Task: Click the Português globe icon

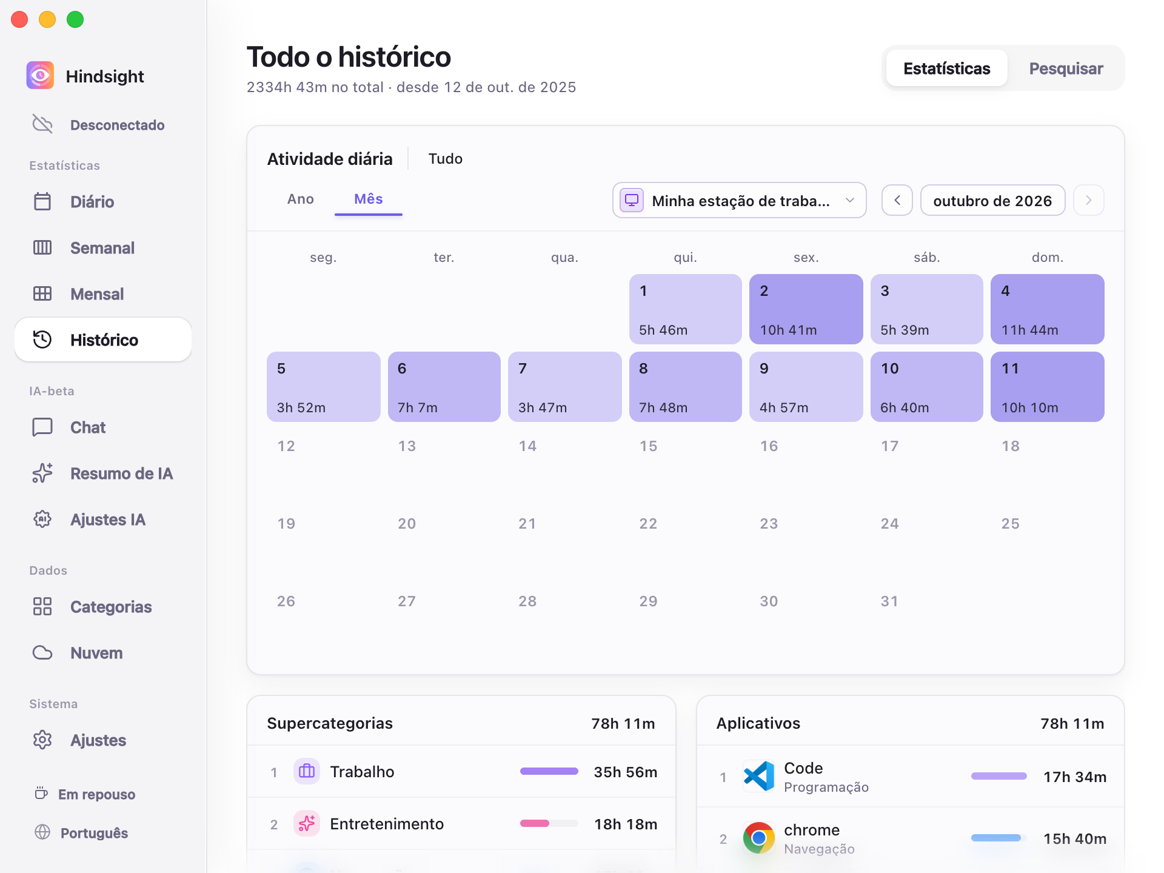Action: click(x=42, y=832)
